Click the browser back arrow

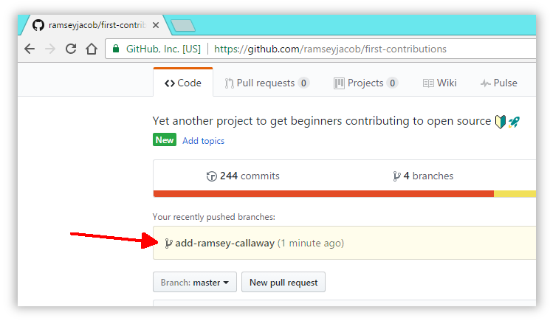pyautogui.click(x=30, y=49)
